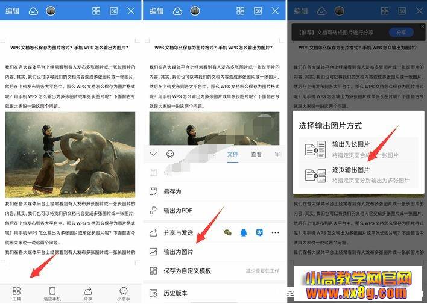Tap 分享 share icon in the bottom bar
427x304 pixels.
(x=87, y=294)
